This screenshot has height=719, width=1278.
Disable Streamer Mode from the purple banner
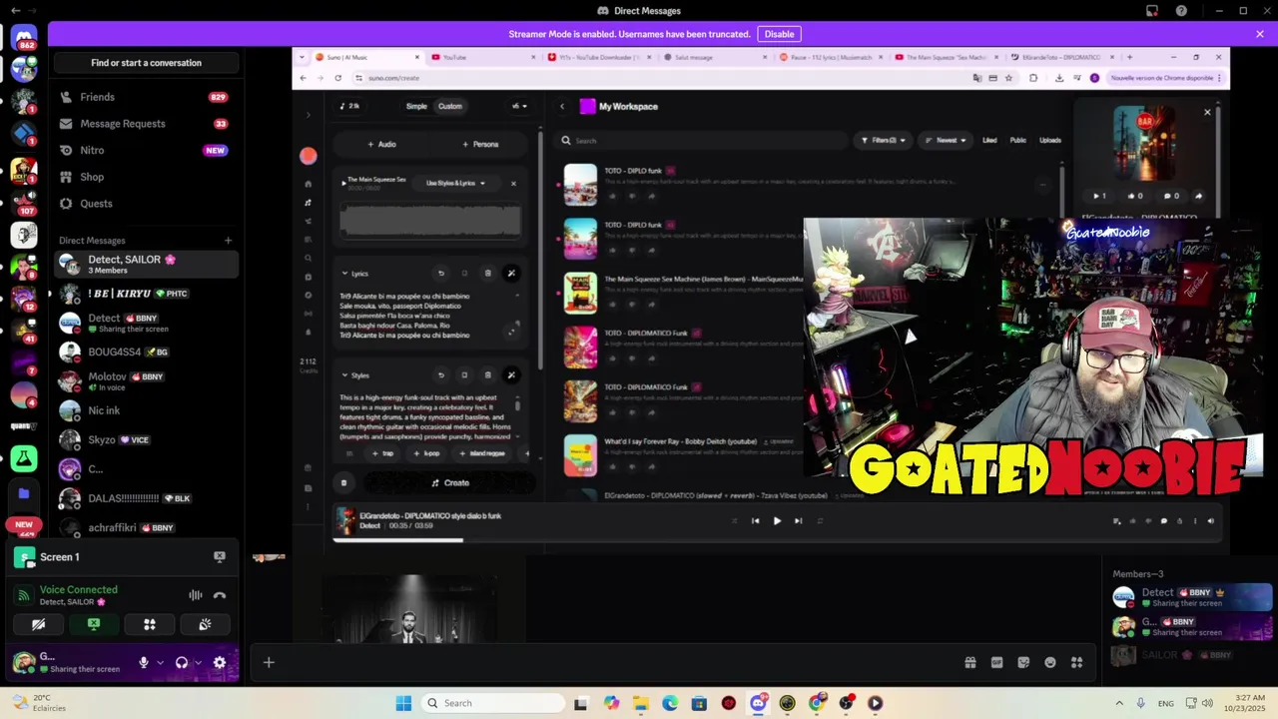(x=779, y=34)
